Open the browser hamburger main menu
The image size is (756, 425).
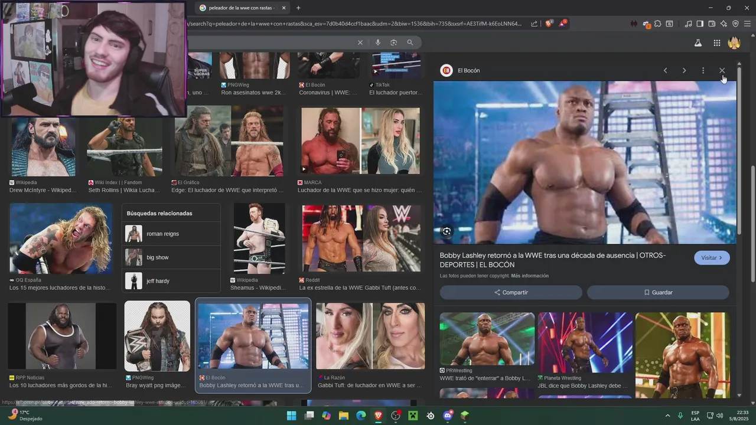coord(747,24)
